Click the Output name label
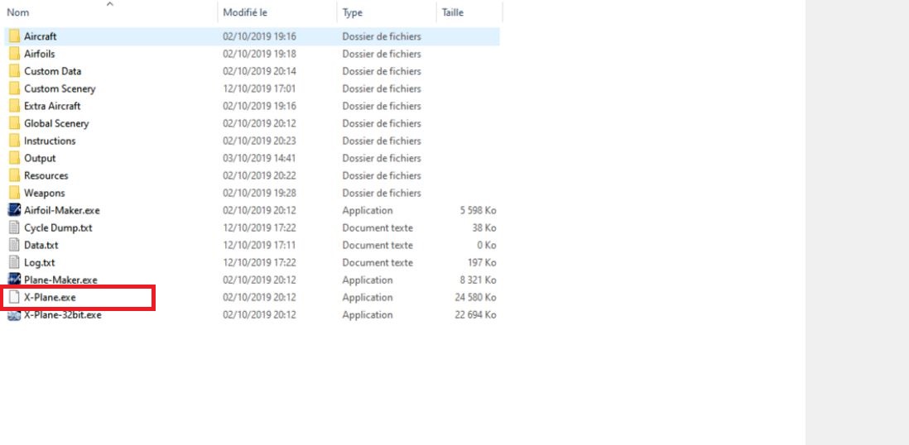Viewport: 909px width, 445px height. [40, 158]
